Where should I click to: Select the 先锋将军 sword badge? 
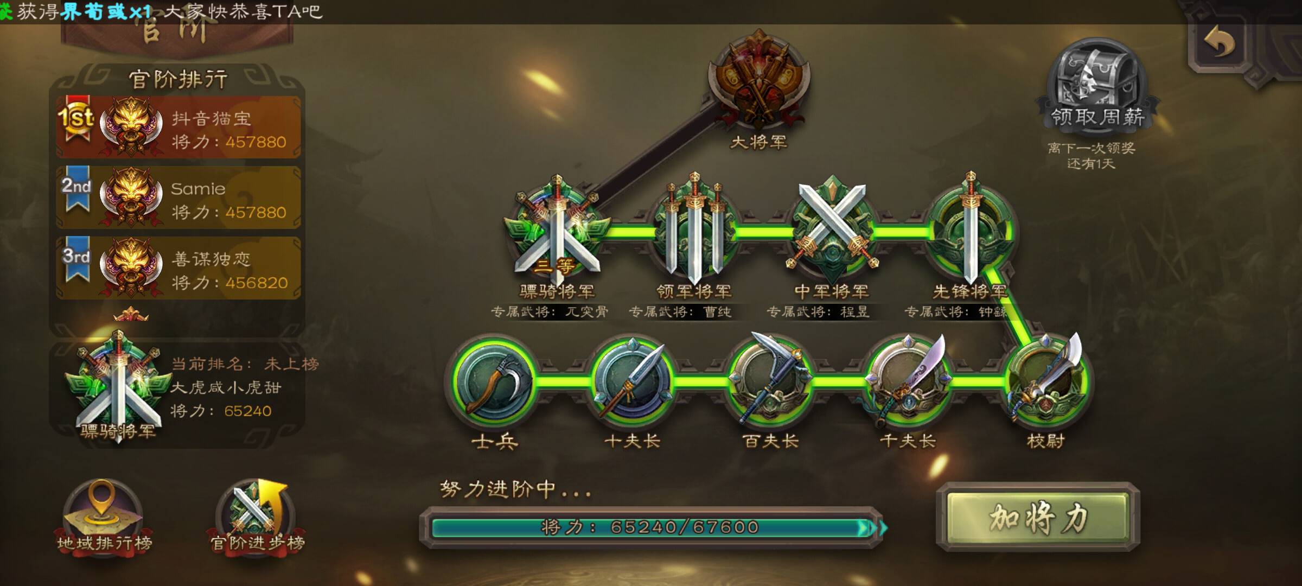[970, 228]
